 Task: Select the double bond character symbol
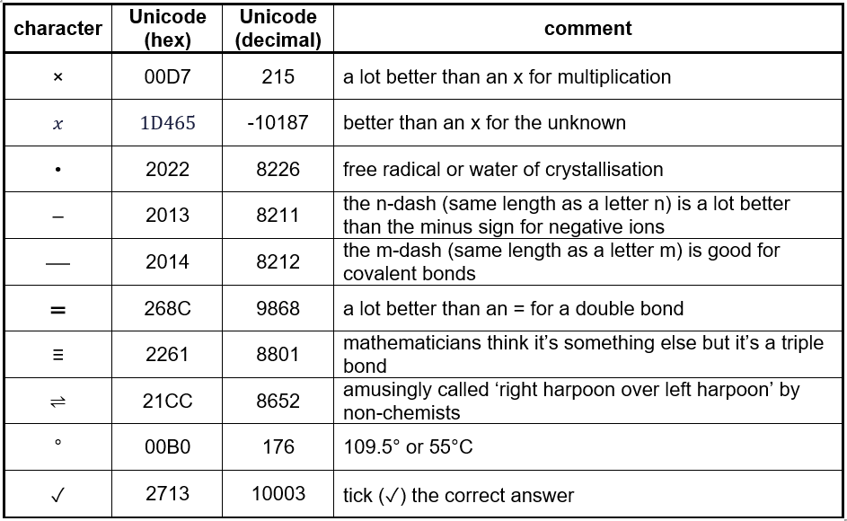tap(58, 310)
